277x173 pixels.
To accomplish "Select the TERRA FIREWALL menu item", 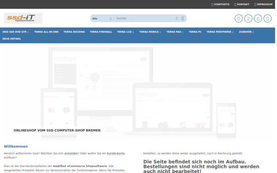I will pyautogui.click(x=101, y=32).
